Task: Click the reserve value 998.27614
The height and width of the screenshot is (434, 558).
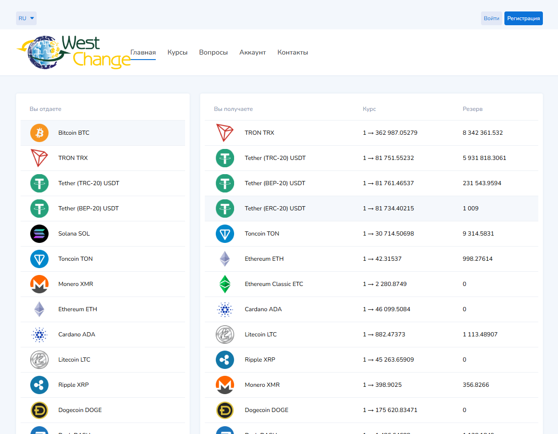Action: (x=478, y=259)
